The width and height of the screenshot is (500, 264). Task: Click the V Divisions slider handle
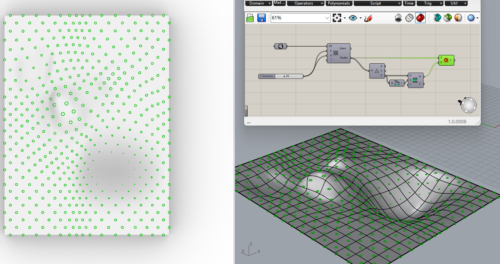[x=284, y=76]
